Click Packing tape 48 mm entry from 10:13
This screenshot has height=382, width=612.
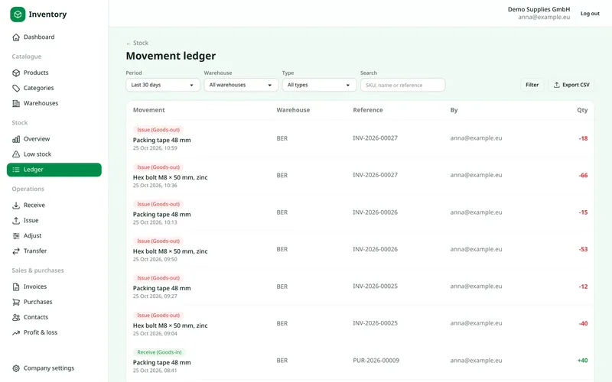(161, 215)
